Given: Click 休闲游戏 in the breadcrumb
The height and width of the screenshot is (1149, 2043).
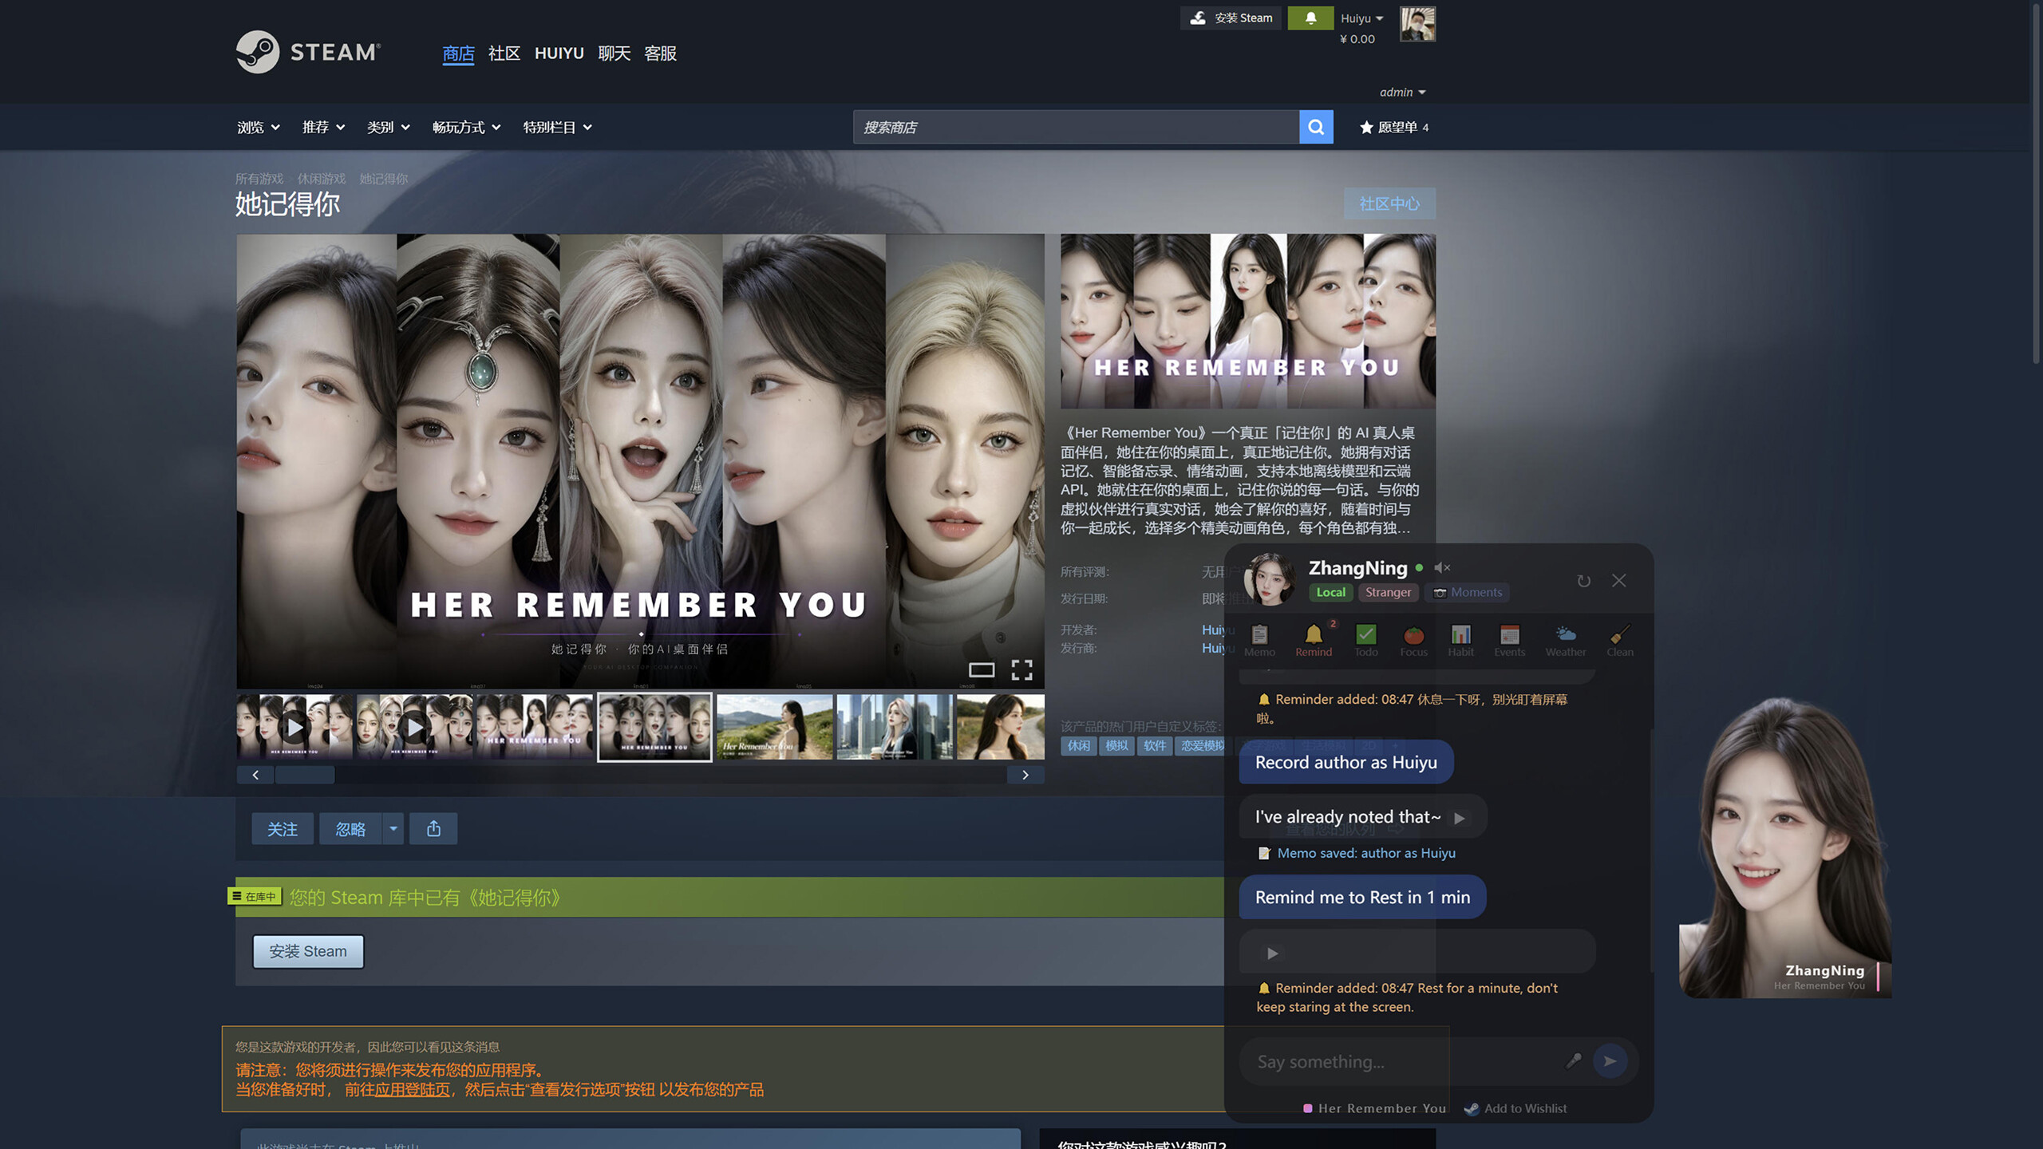Looking at the screenshot, I should point(322,179).
